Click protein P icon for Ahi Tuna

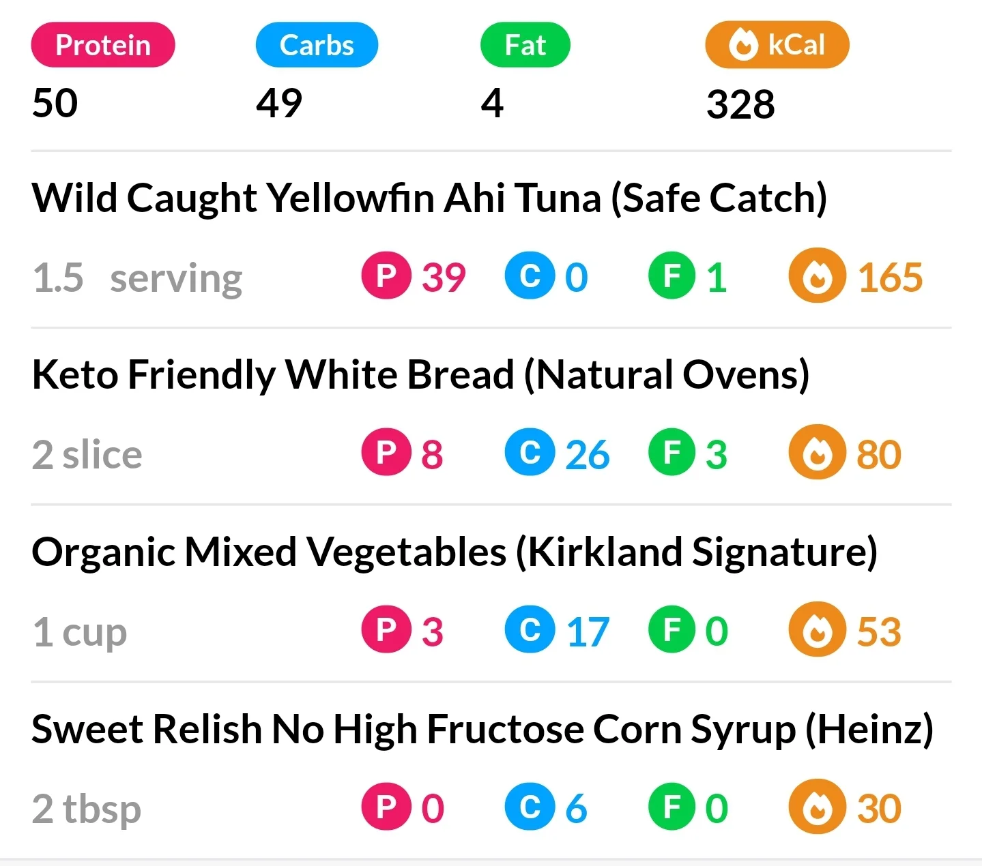click(386, 276)
